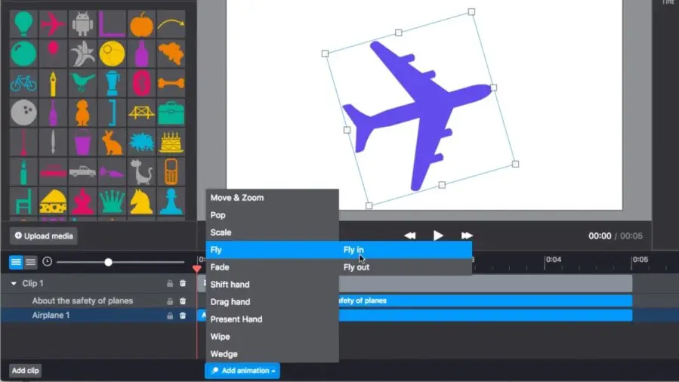Toggle the lock on Clip 1
The height and width of the screenshot is (382, 679).
(170, 283)
